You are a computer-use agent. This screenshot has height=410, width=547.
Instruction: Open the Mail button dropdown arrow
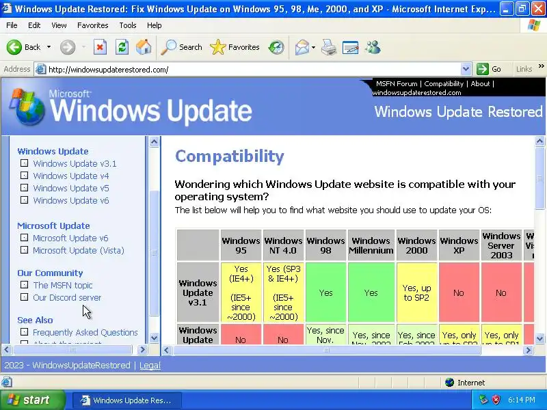(x=313, y=47)
